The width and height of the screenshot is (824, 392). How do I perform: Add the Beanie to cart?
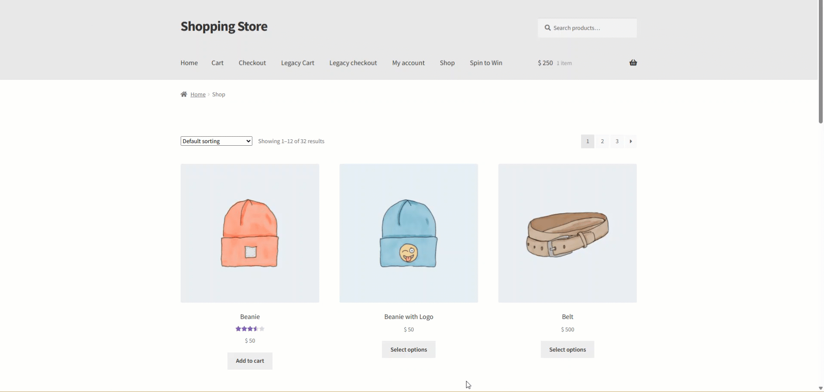pyautogui.click(x=250, y=361)
